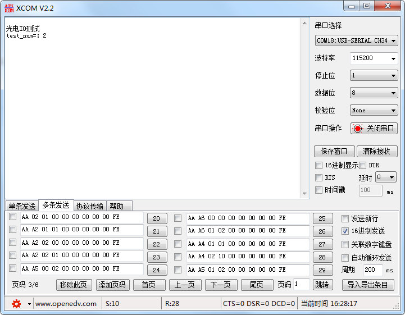Open the 停止位 dropdown
This screenshot has height=315, width=405.
[x=374, y=76]
